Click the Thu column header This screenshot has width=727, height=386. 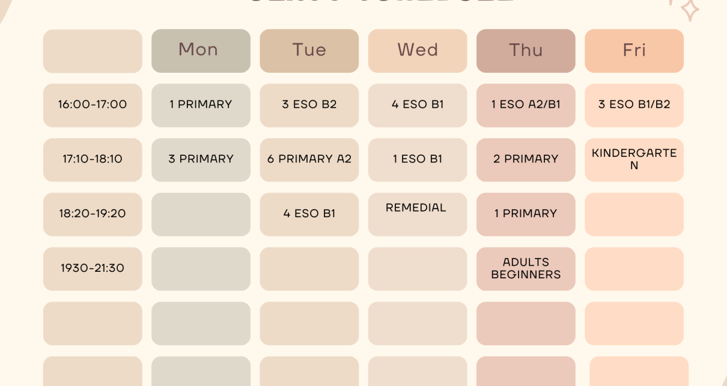tap(526, 51)
